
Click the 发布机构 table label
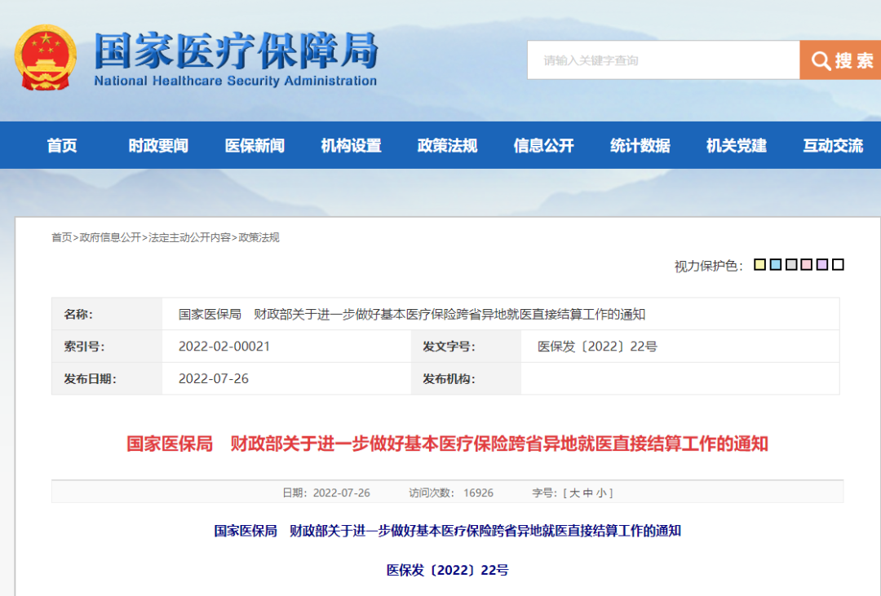click(449, 379)
